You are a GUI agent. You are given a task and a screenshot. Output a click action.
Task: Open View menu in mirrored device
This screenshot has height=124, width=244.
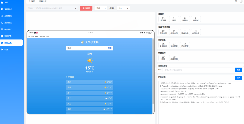[x=37, y=36]
